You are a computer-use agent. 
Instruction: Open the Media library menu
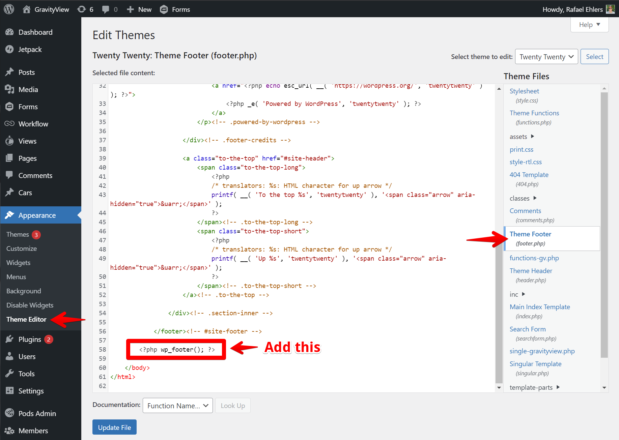tap(28, 90)
